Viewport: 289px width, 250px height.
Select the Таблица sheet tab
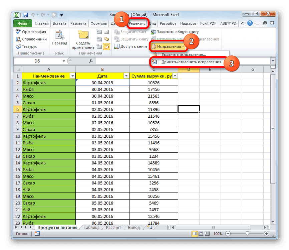91,227
